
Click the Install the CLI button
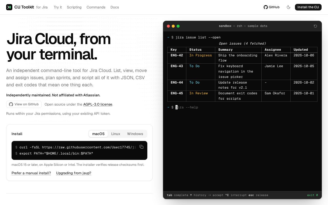click(x=308, y=7)
